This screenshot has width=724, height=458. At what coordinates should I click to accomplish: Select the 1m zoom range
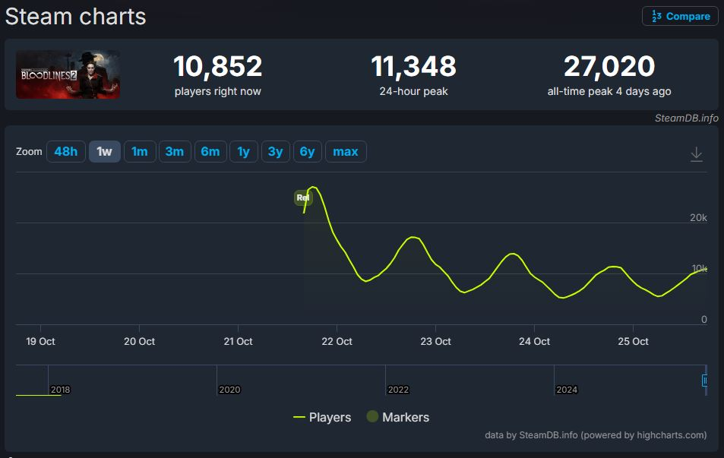[x=140, y=151]
